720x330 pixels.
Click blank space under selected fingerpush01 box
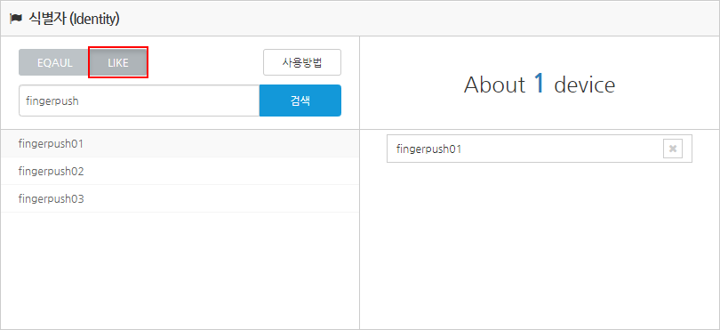click(x=539, y=245)
